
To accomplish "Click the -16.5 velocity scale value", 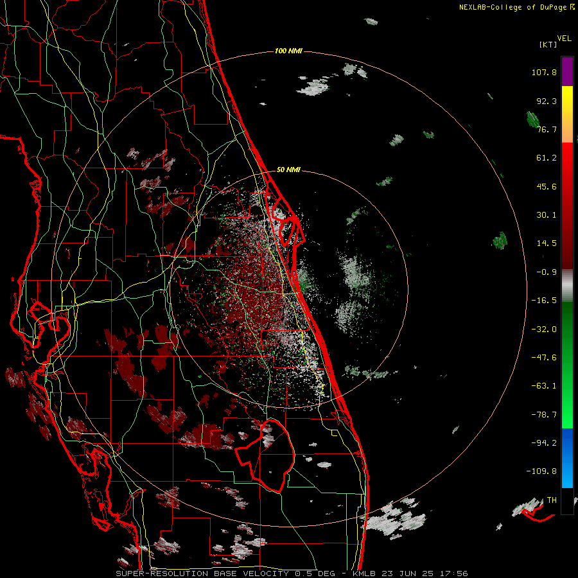I will (544, 301).
